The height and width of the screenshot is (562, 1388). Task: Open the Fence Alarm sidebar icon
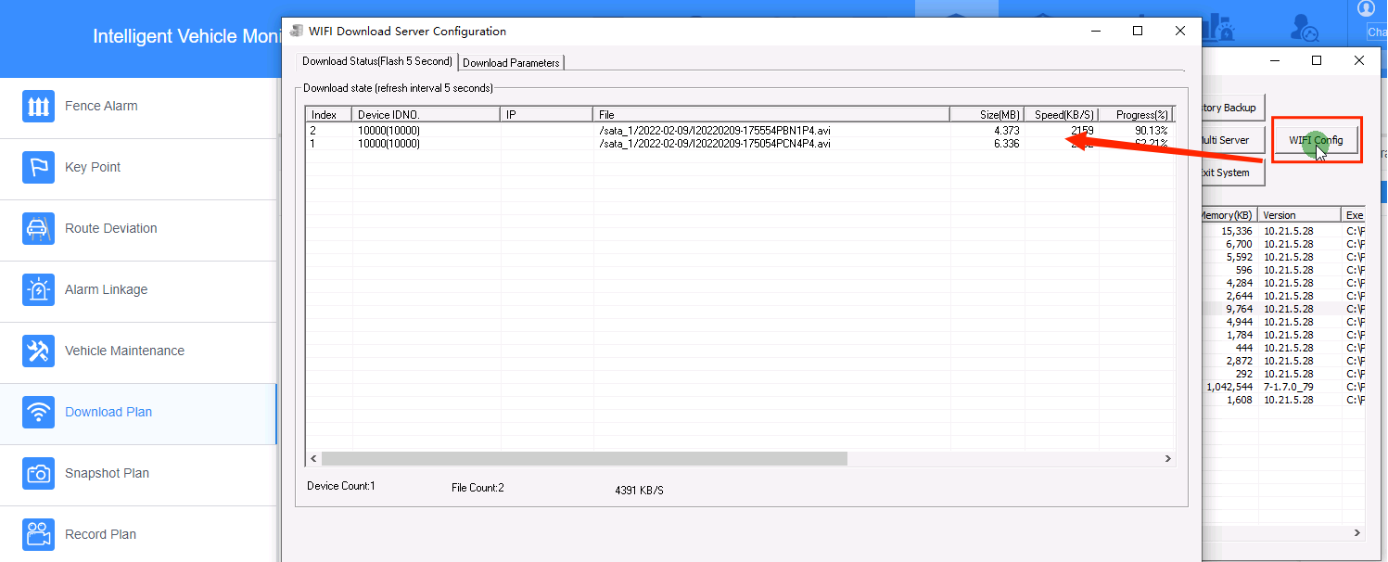(x=38, y=106)
